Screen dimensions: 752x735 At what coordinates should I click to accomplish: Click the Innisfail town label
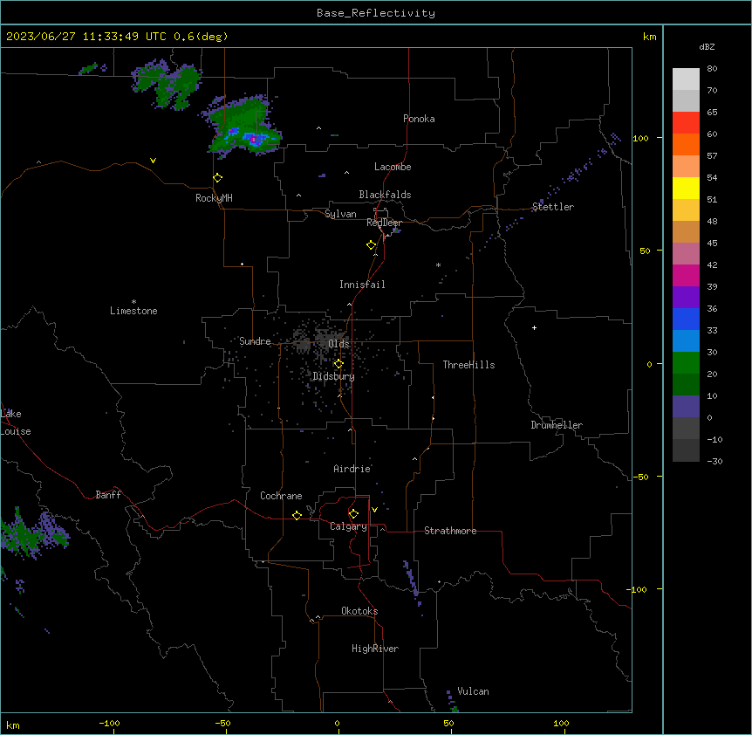pyautogui.click(x=362, y=285)
